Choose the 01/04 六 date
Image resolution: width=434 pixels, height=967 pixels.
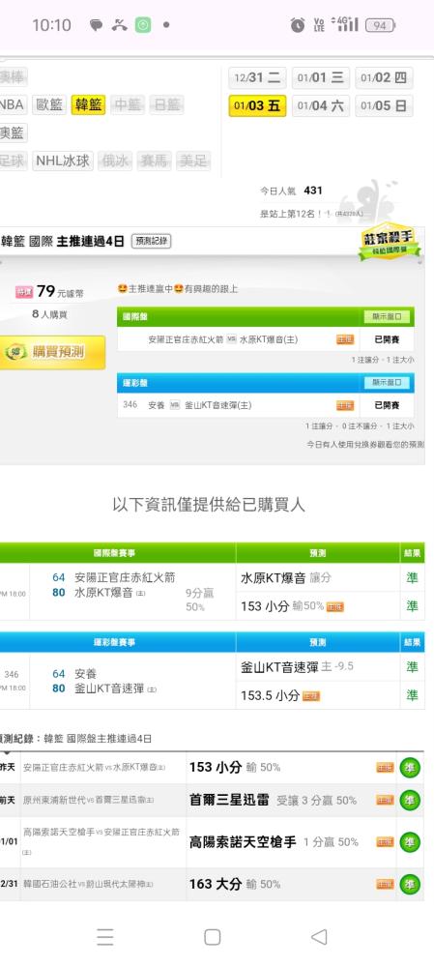point(321,105)
